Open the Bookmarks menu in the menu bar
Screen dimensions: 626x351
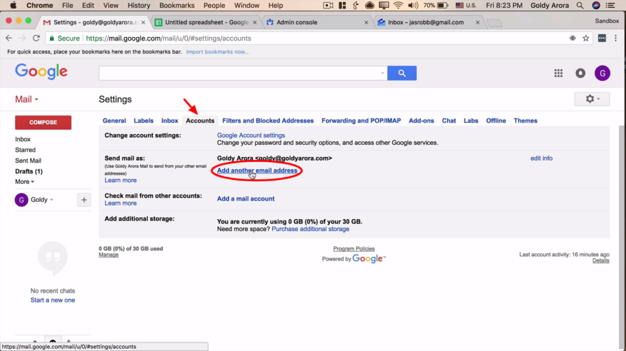tap(176, 5)
